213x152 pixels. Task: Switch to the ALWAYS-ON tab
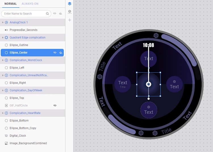click(30, 4)
